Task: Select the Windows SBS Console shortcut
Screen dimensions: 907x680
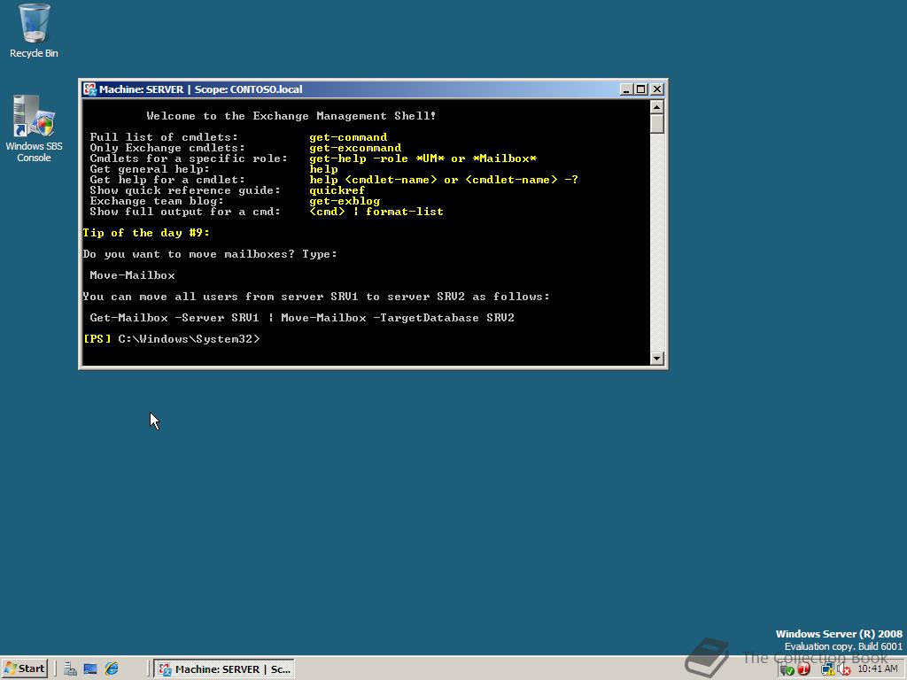Action: (x=34, y=128)
